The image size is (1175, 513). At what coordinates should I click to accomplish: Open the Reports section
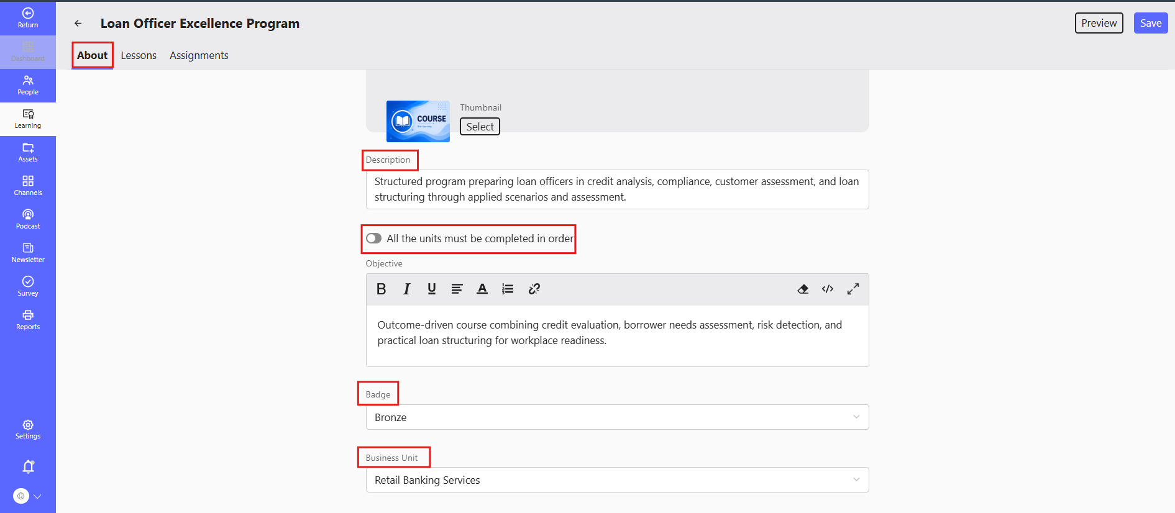tap(28, 320)
